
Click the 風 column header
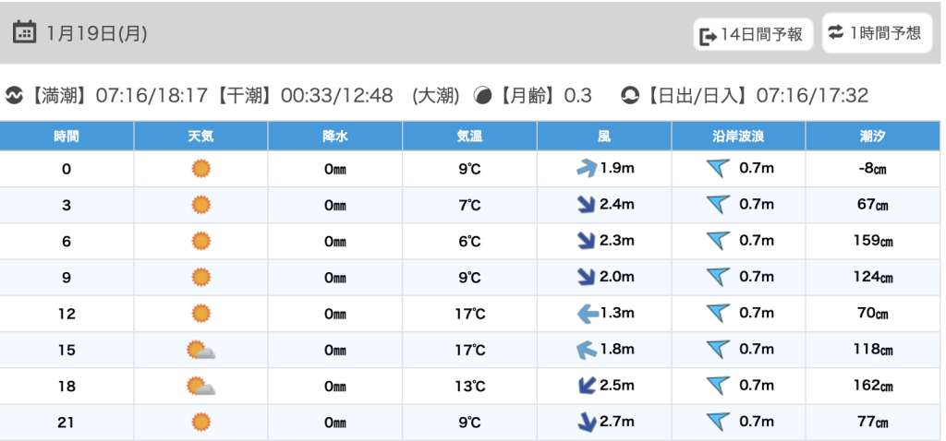coord(604,137)
